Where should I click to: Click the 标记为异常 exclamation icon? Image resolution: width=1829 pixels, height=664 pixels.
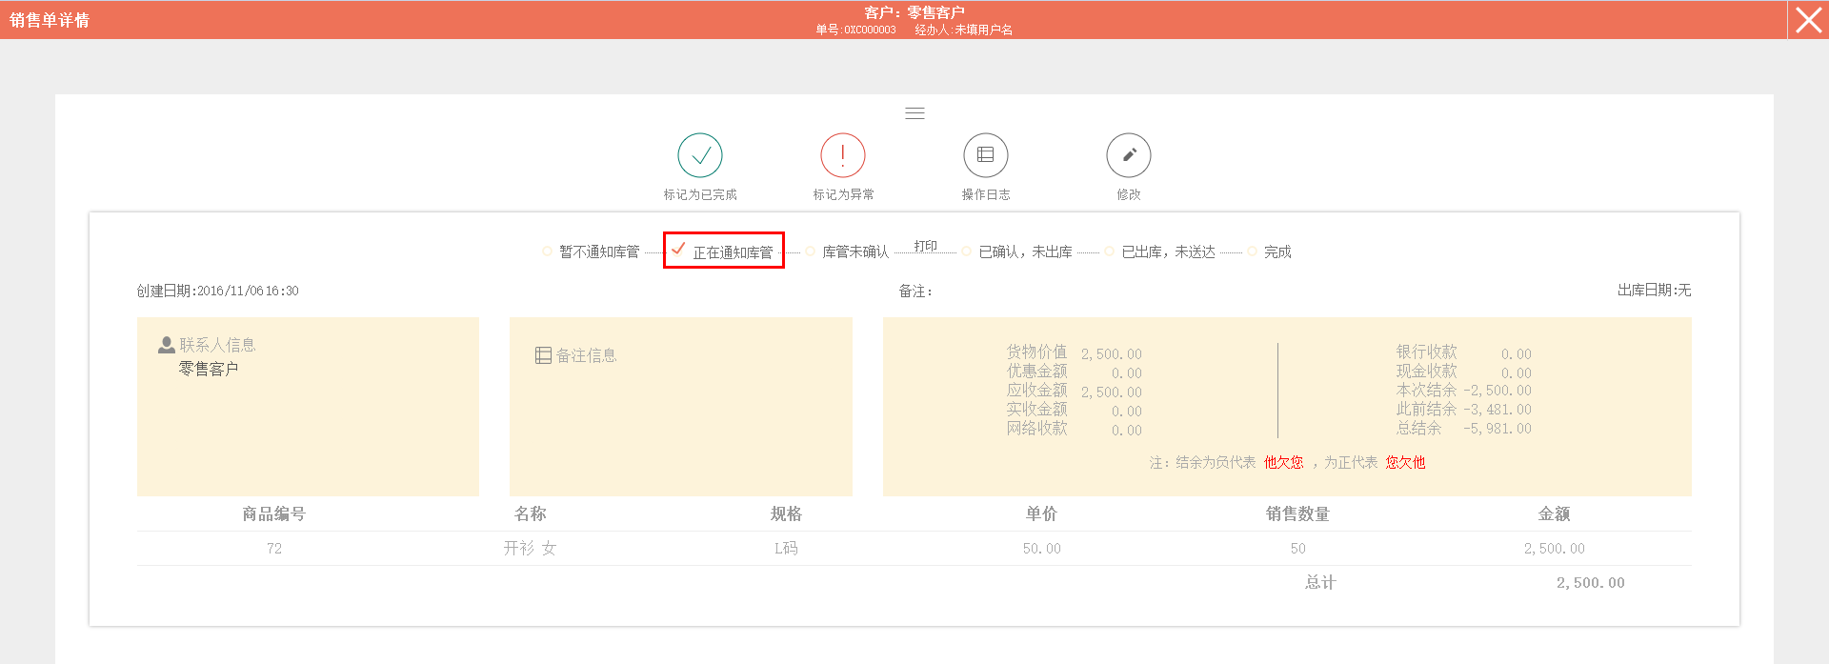click(843, 155)
